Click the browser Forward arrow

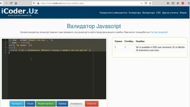tap(6, 3)
